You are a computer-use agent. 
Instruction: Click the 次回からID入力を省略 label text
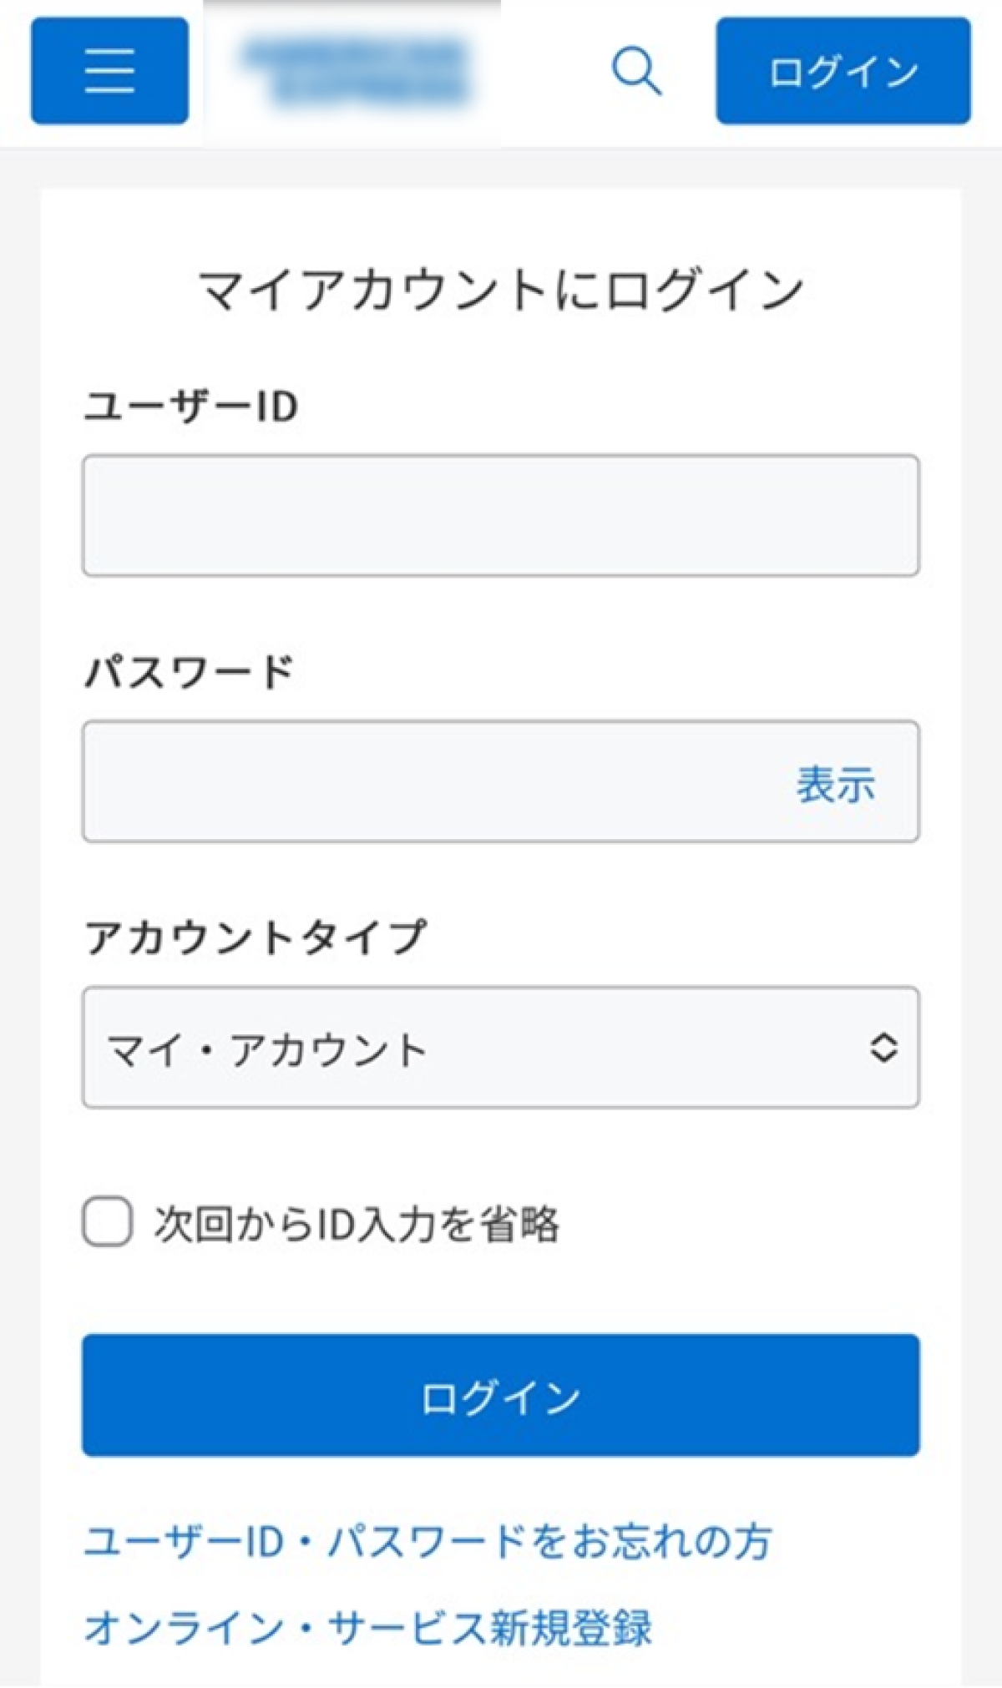point(357,1225)
